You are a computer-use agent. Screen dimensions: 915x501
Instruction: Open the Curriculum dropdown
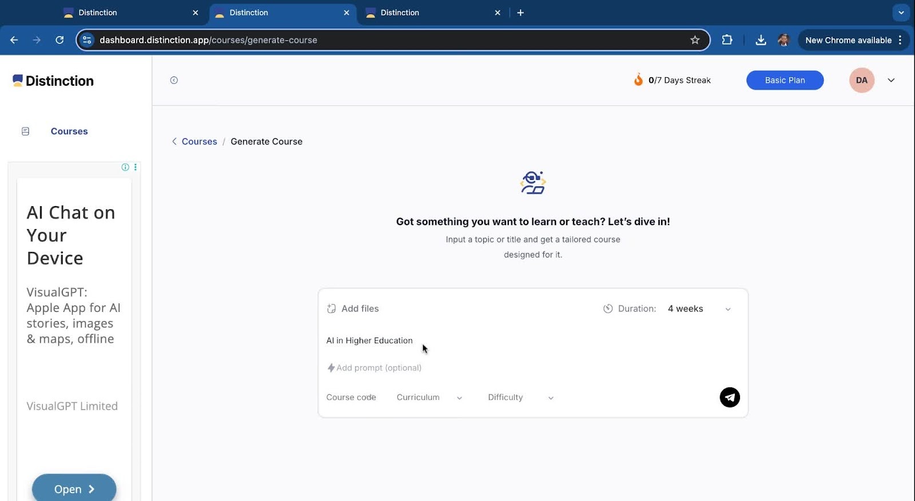point(429,398)
